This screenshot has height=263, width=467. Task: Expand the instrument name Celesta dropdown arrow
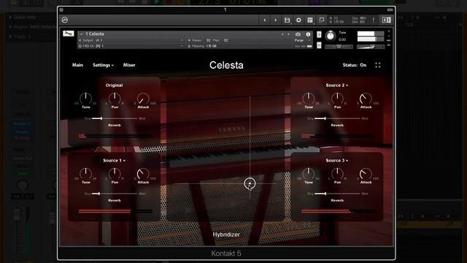click(81, 34)
